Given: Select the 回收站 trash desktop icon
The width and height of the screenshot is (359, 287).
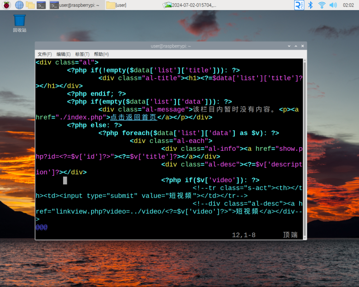Looking at the screenshot, I should [19, 23].
